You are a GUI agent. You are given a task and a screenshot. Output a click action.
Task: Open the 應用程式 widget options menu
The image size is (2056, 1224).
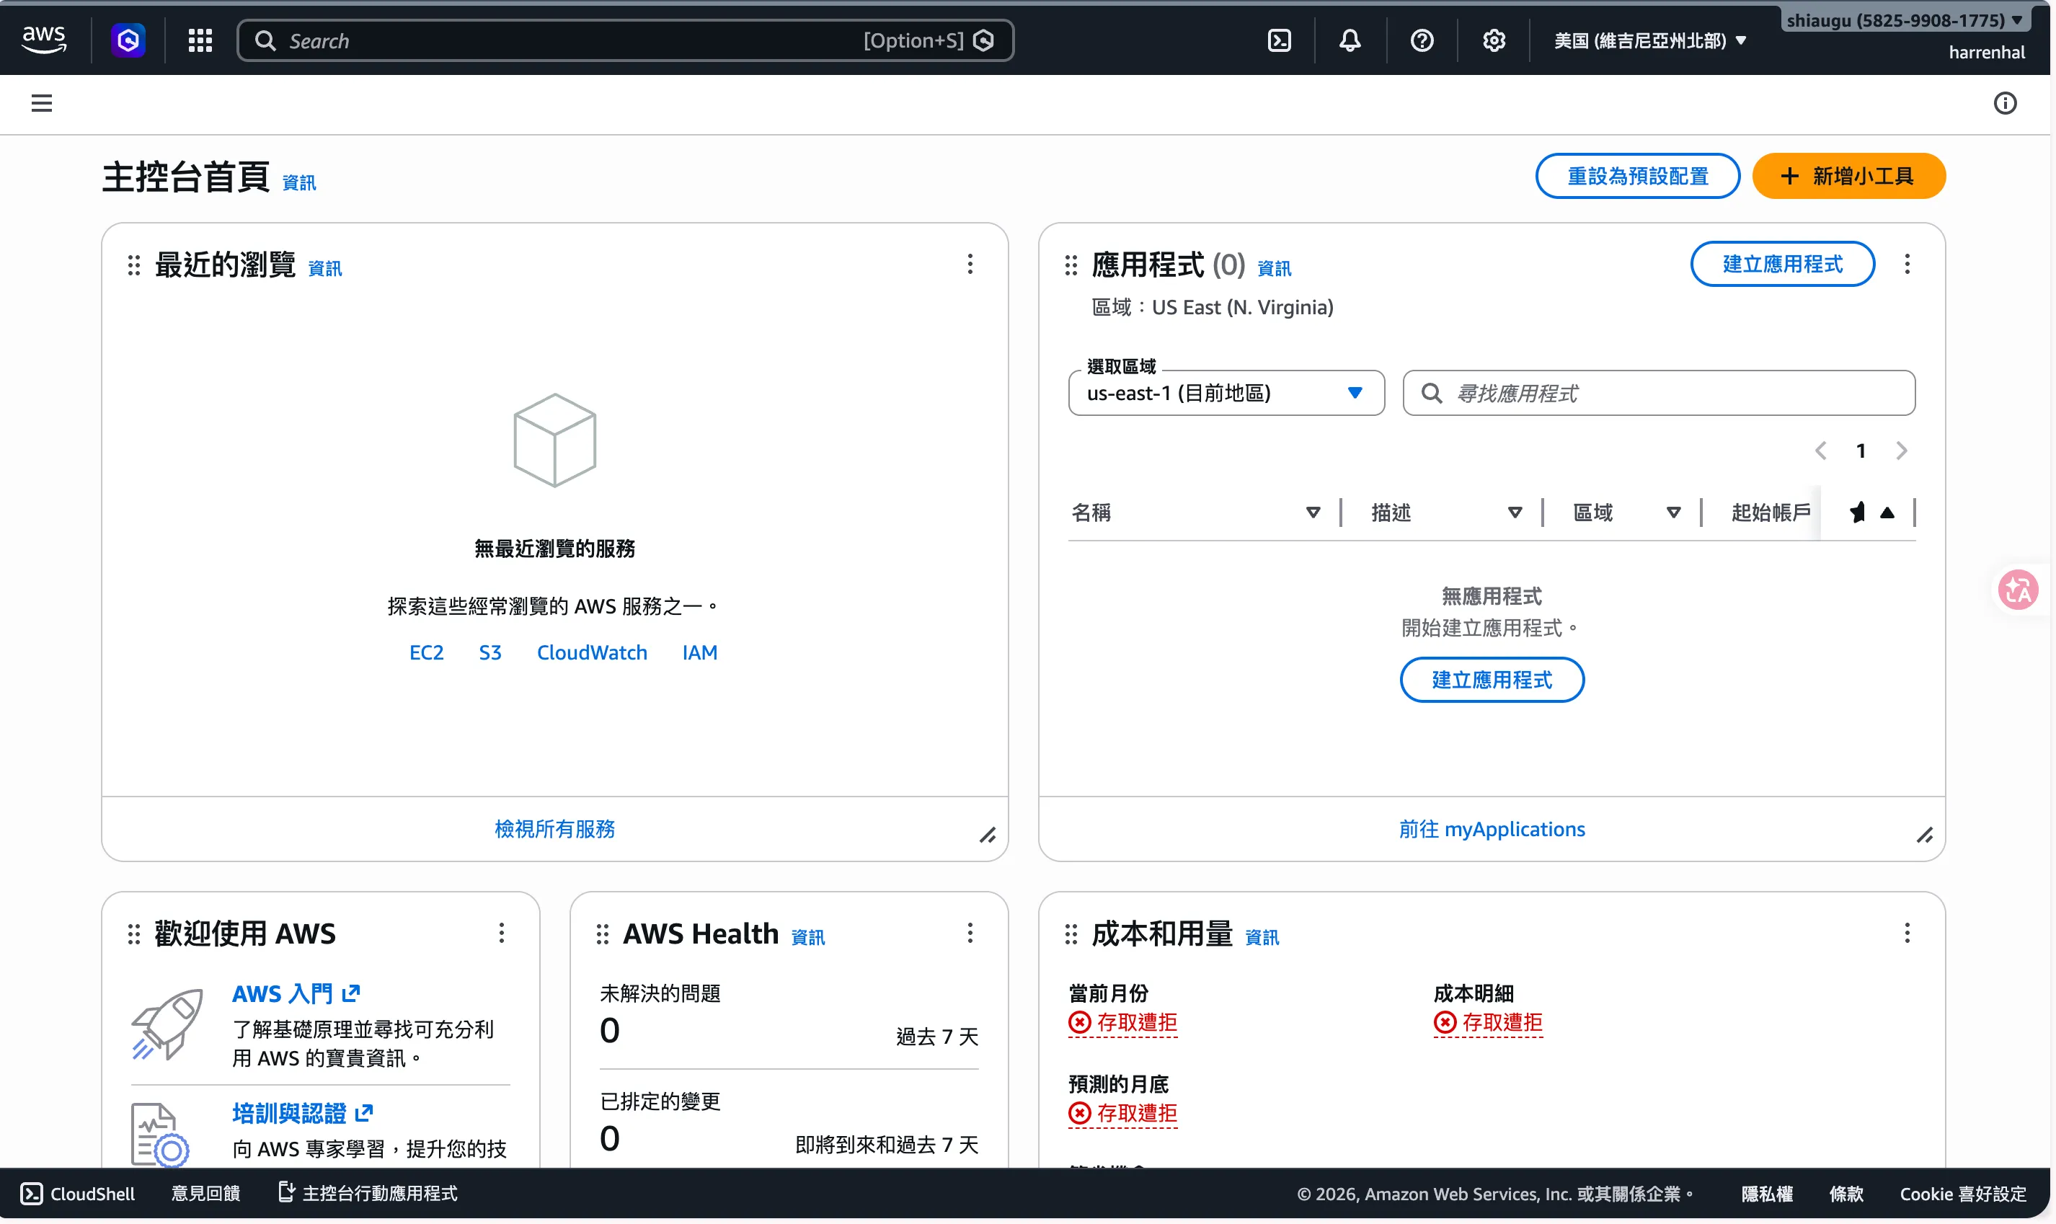[1906, 264]
